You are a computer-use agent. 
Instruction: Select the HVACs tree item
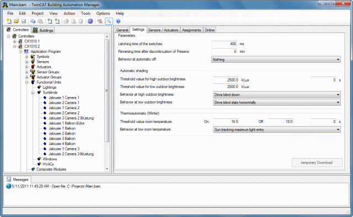(x=48, y=164)
